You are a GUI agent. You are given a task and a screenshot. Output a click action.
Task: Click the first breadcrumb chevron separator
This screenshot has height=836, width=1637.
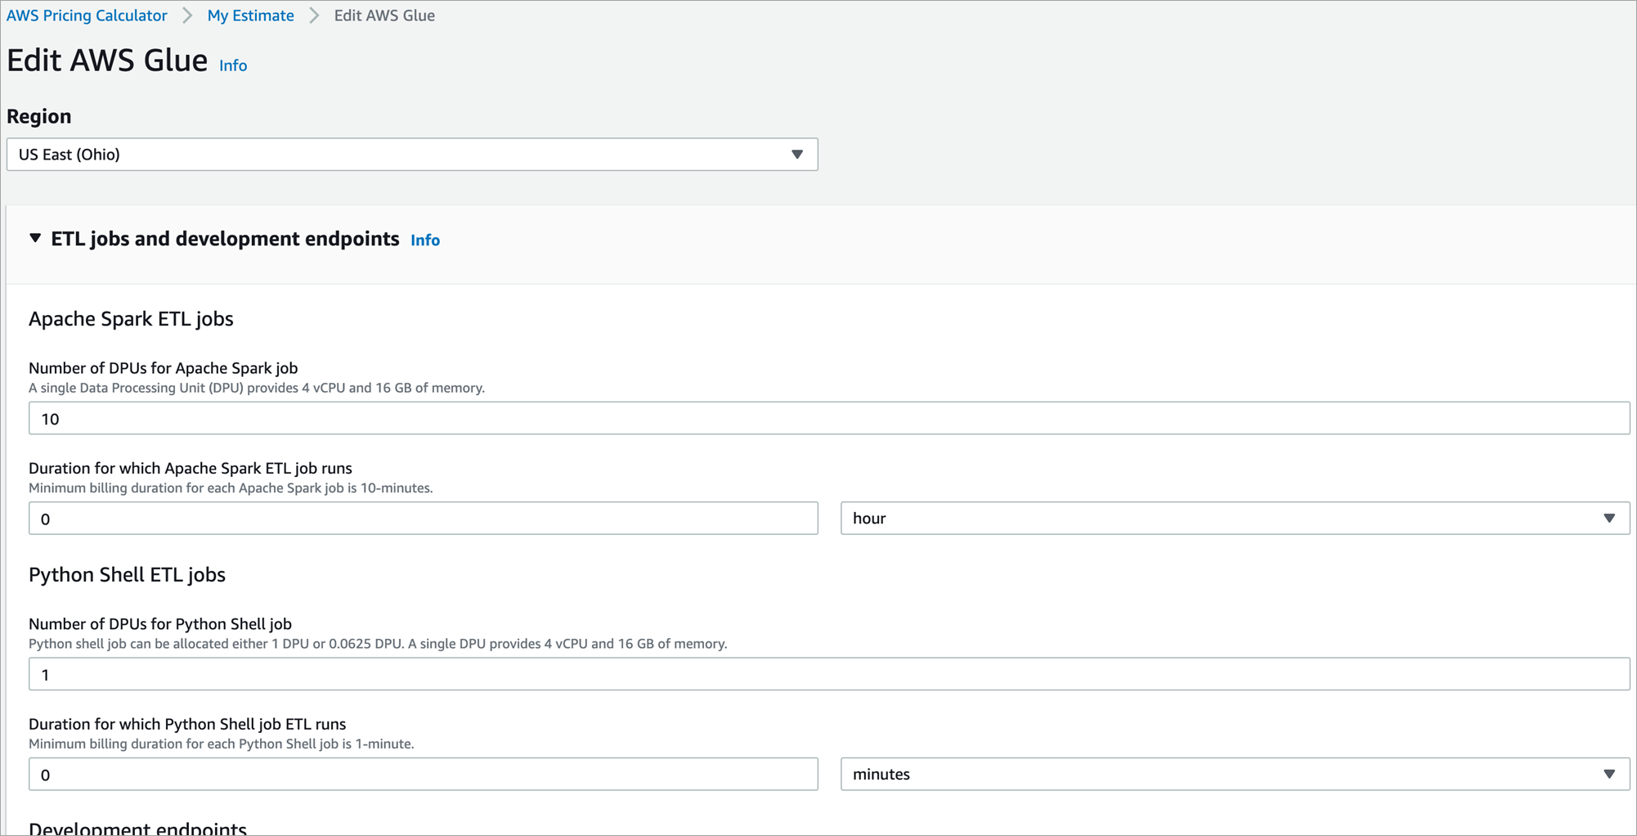tap(187, 16)
